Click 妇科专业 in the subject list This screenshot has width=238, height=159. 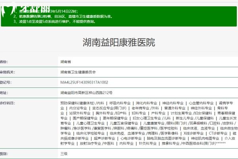tap(139, 113)
